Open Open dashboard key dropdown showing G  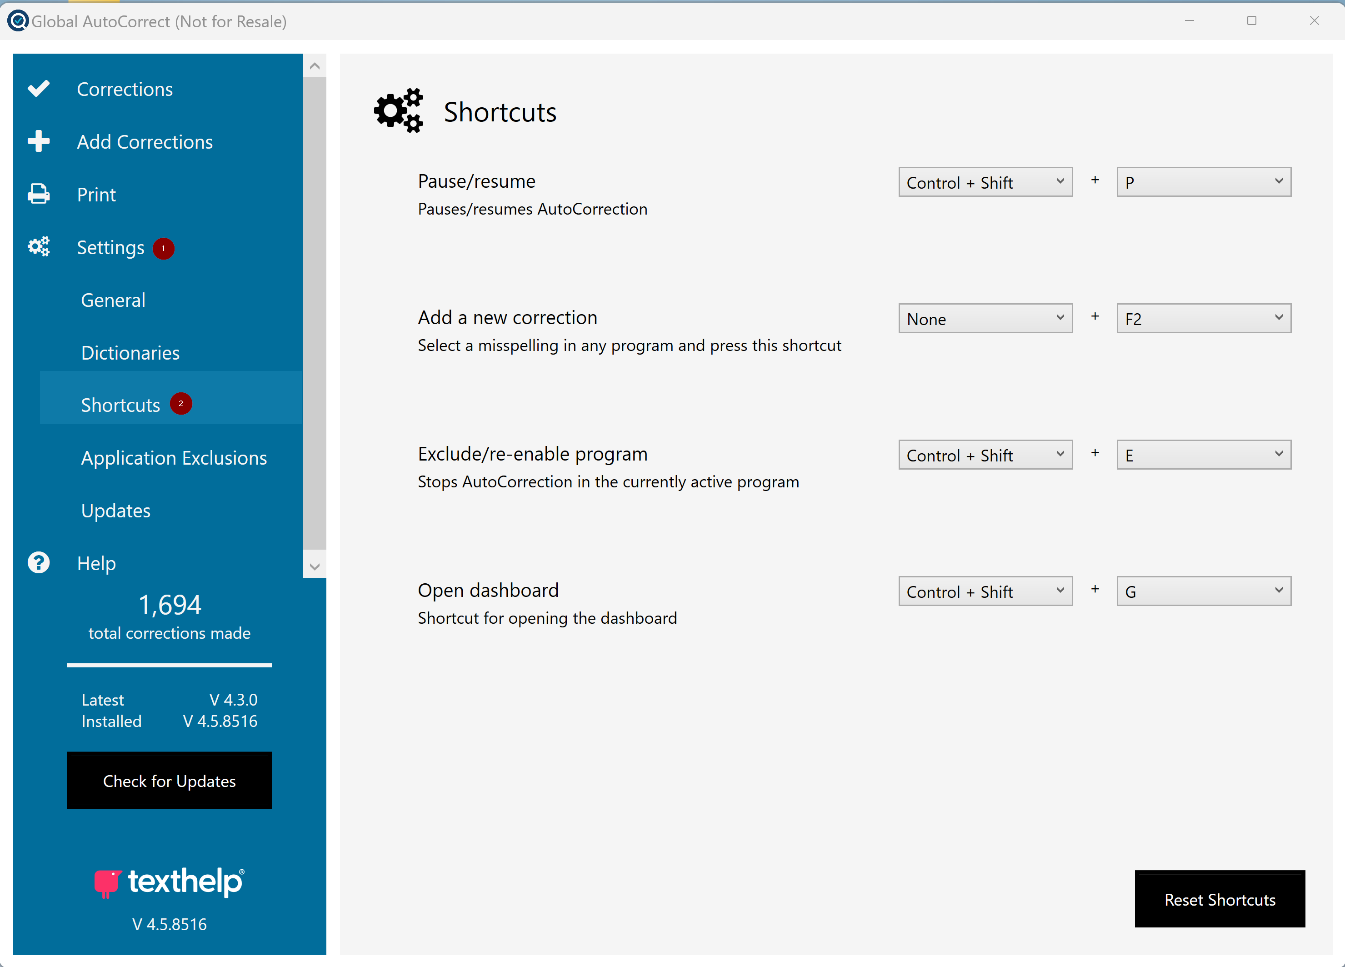[x=1203, y=591]
